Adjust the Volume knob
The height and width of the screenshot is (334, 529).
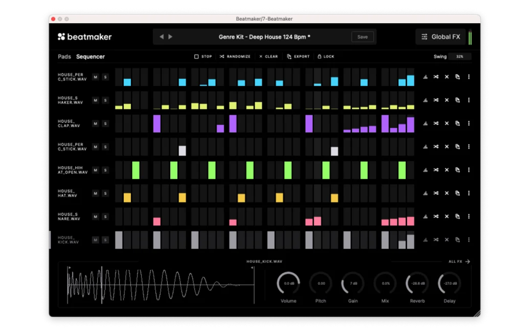[x=288, y=284]
